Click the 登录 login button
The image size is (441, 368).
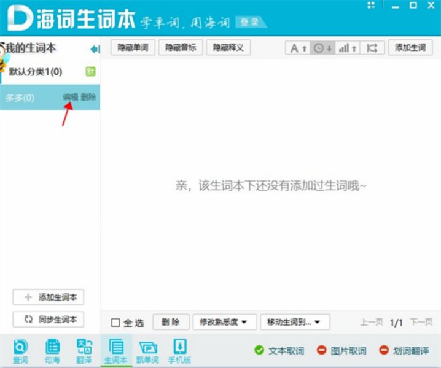click(x=250, y=22)
